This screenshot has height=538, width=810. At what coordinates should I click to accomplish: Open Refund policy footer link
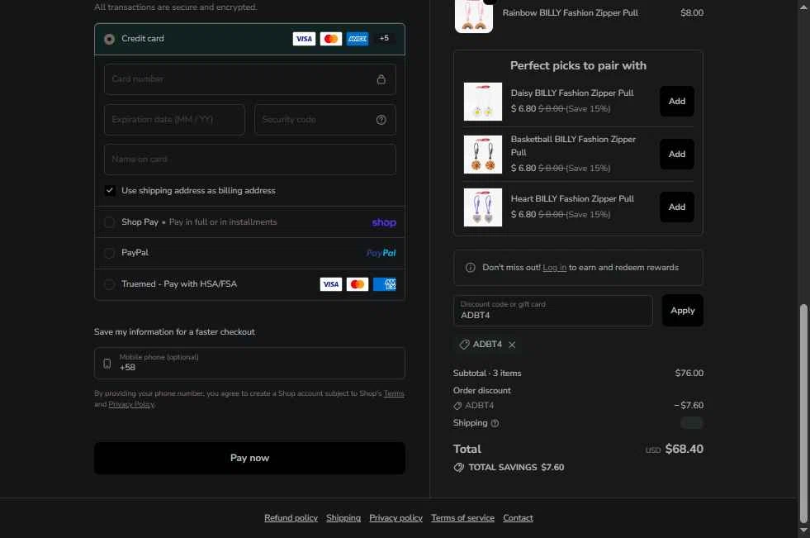(291, 518)
